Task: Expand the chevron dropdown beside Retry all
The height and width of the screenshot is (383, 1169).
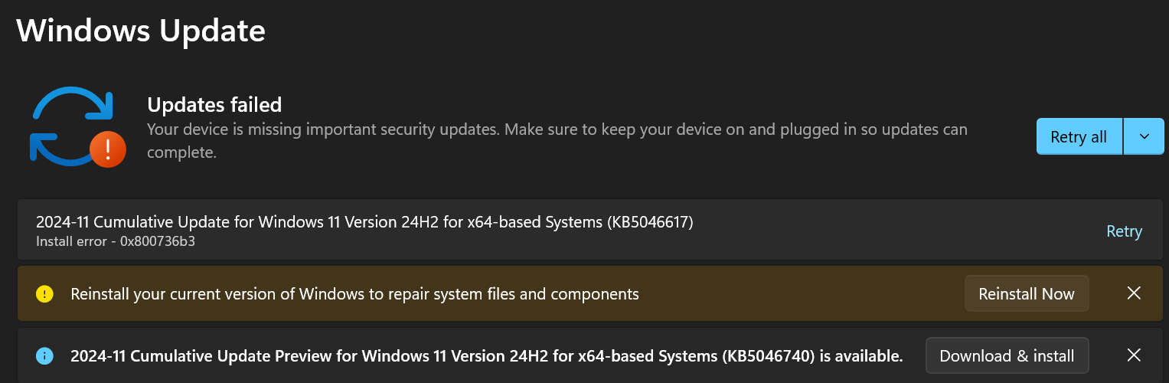Action: coord(1145,136)
